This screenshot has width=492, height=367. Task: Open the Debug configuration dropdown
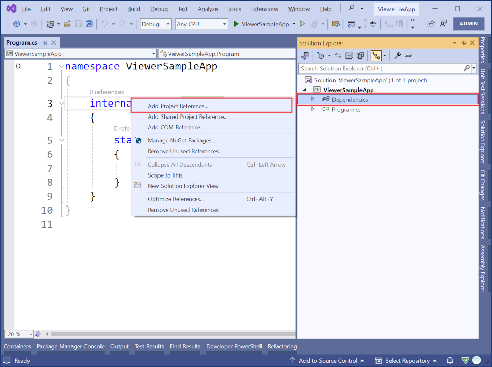click(156, 24)
